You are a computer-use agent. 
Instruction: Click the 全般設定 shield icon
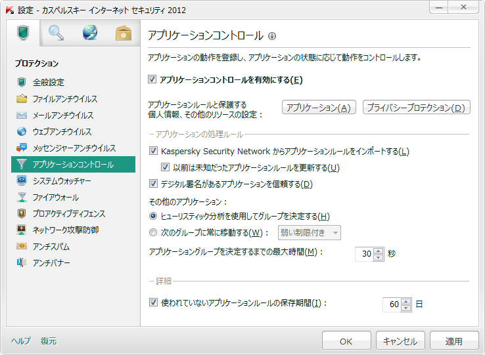click(21, 82)
